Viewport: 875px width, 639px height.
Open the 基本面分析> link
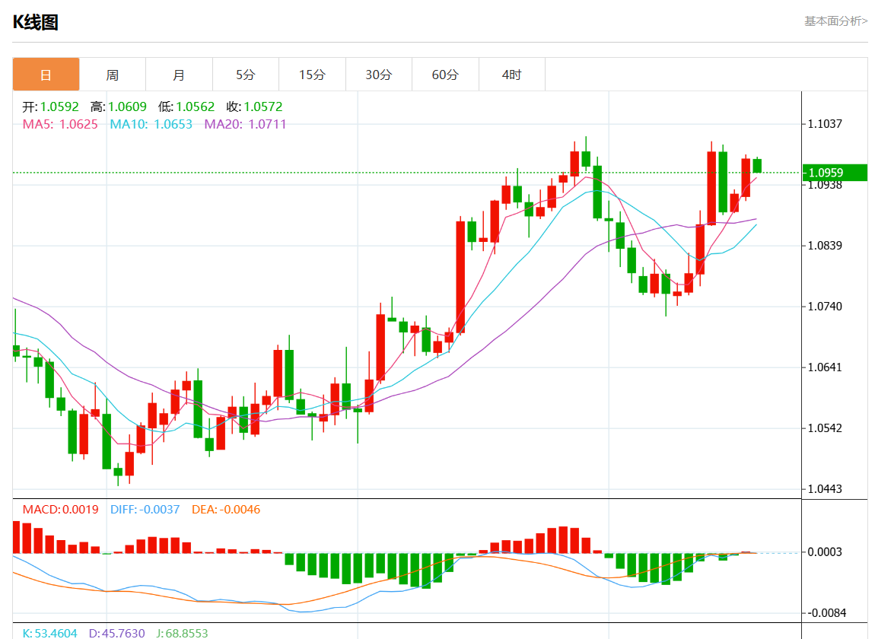(835, 21)
